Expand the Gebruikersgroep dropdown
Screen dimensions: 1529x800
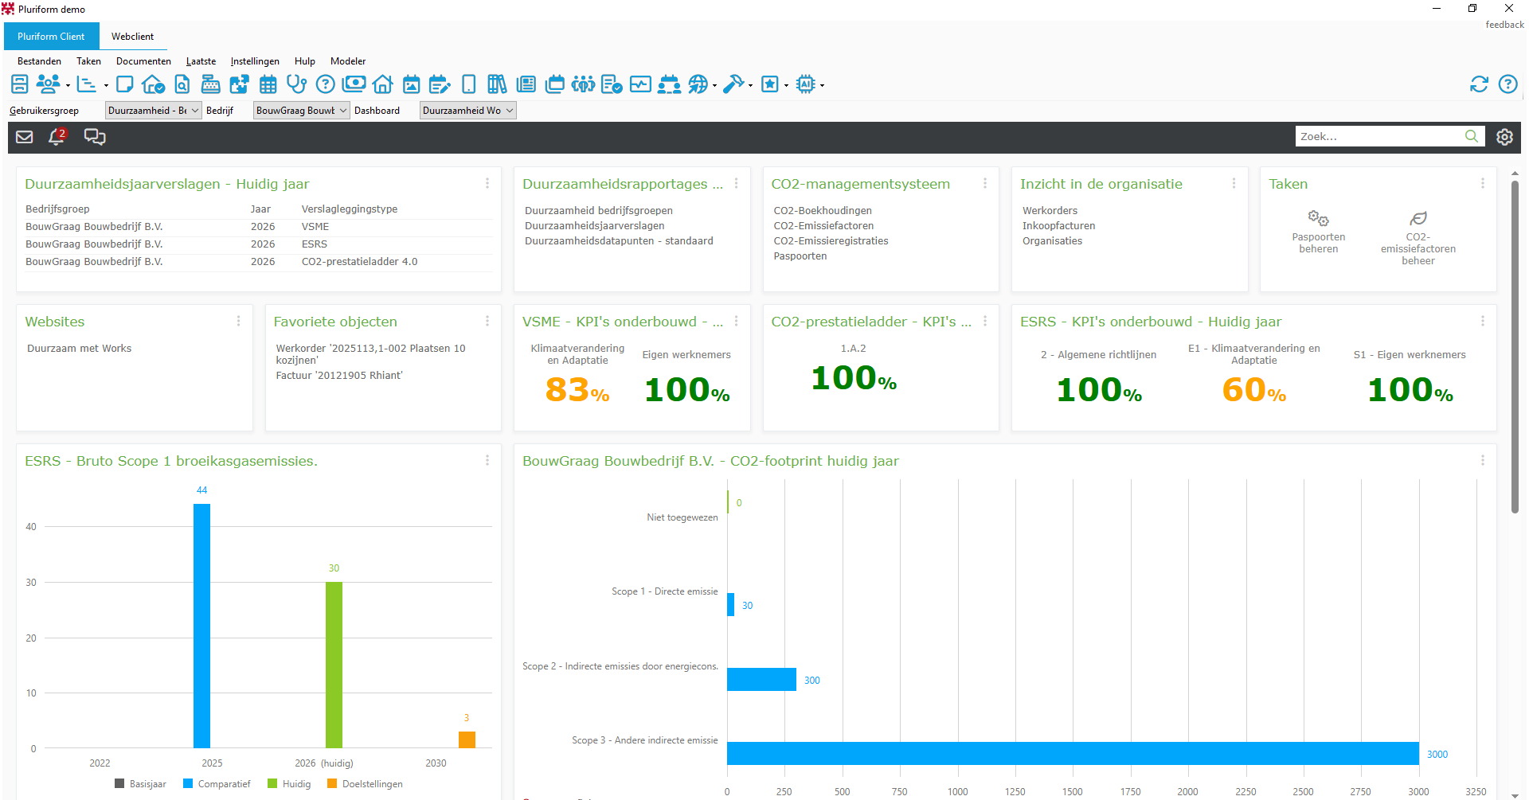pyautogui.click(x=153, y=111)
